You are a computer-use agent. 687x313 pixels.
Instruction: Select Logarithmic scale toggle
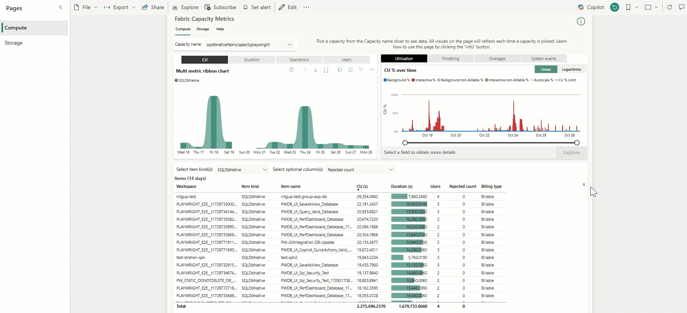click(x=571, y=70)
